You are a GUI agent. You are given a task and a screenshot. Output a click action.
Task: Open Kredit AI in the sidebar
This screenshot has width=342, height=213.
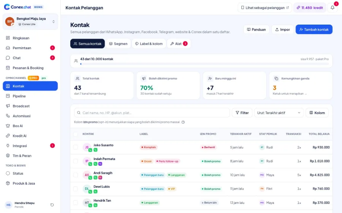[30, 136]
